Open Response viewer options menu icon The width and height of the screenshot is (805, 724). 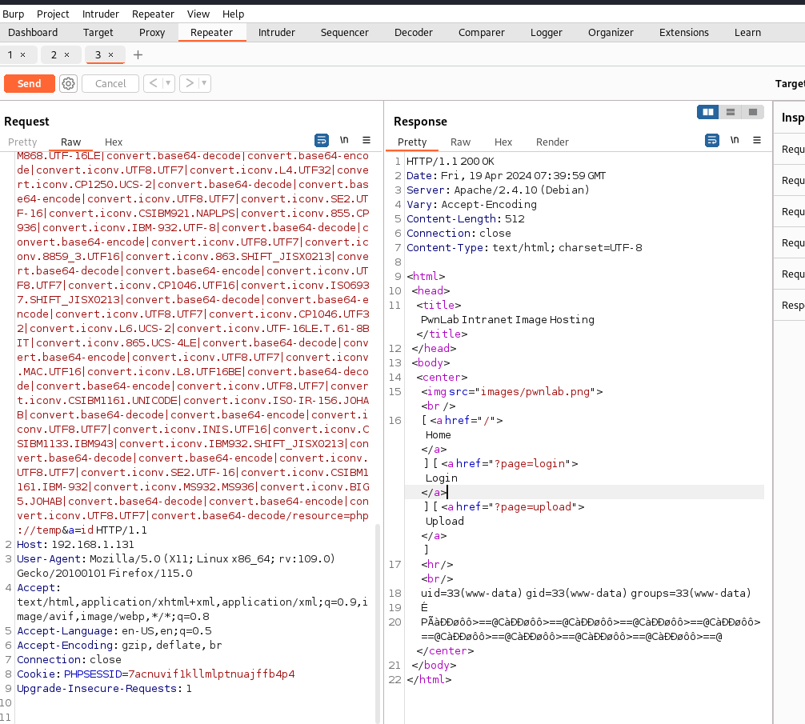pyautogui.click(x=757, y=140)
